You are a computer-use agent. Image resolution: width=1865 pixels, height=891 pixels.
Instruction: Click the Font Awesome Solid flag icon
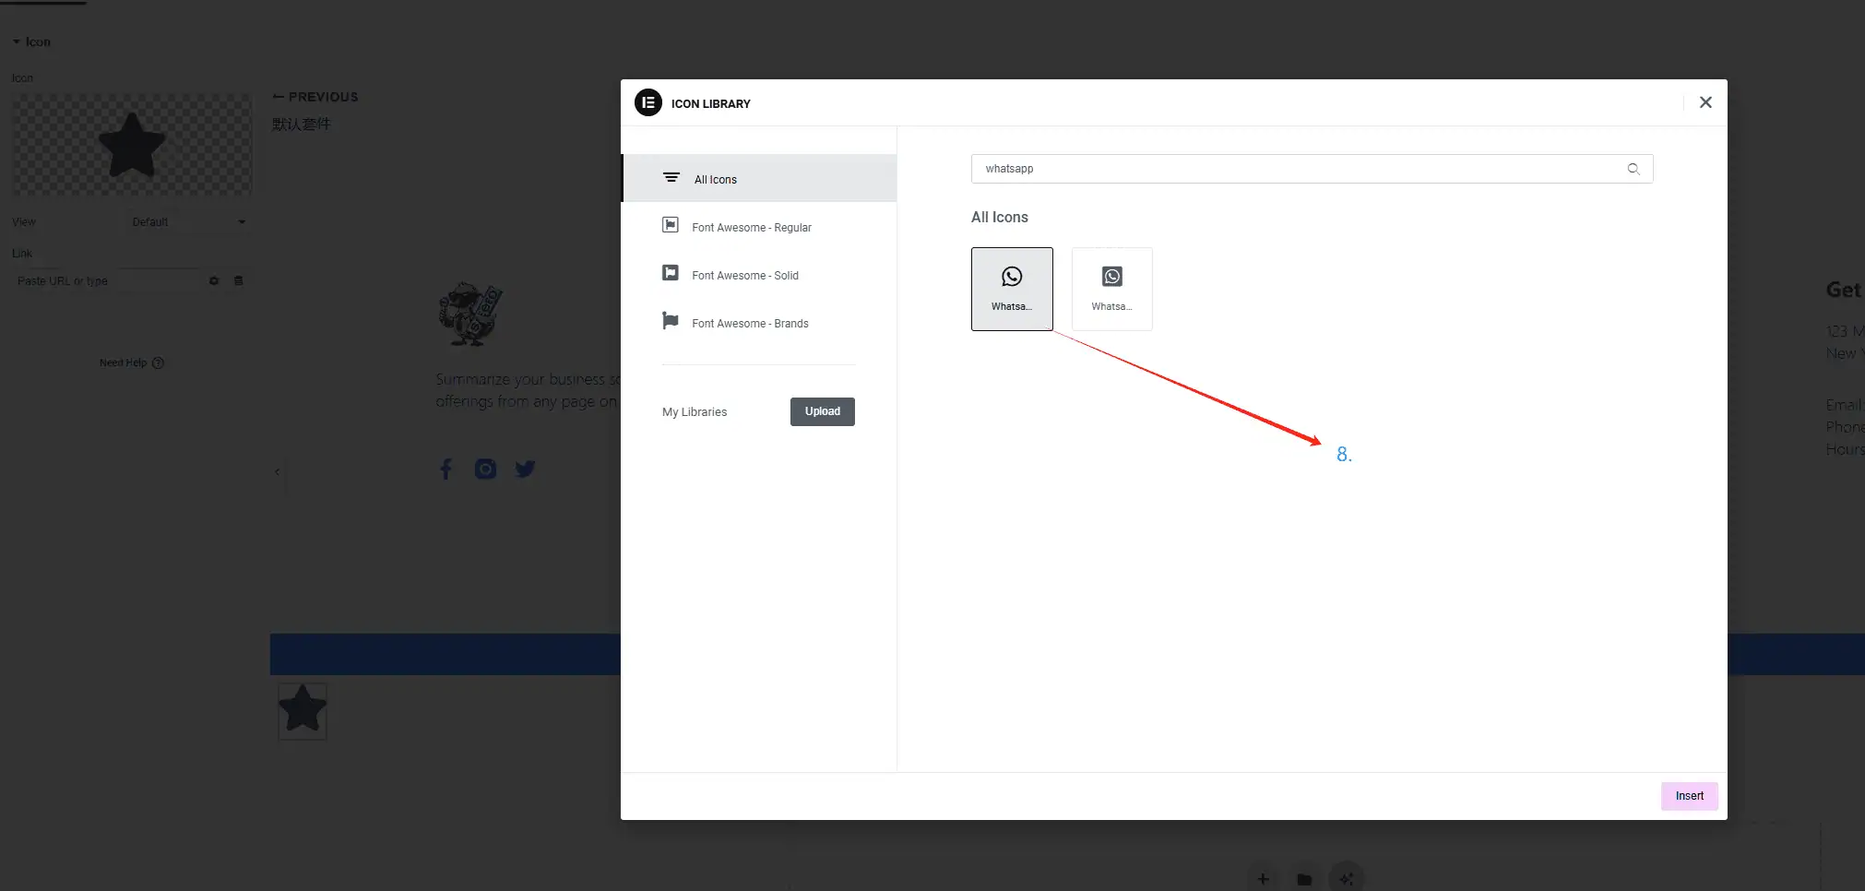(671, 273)
